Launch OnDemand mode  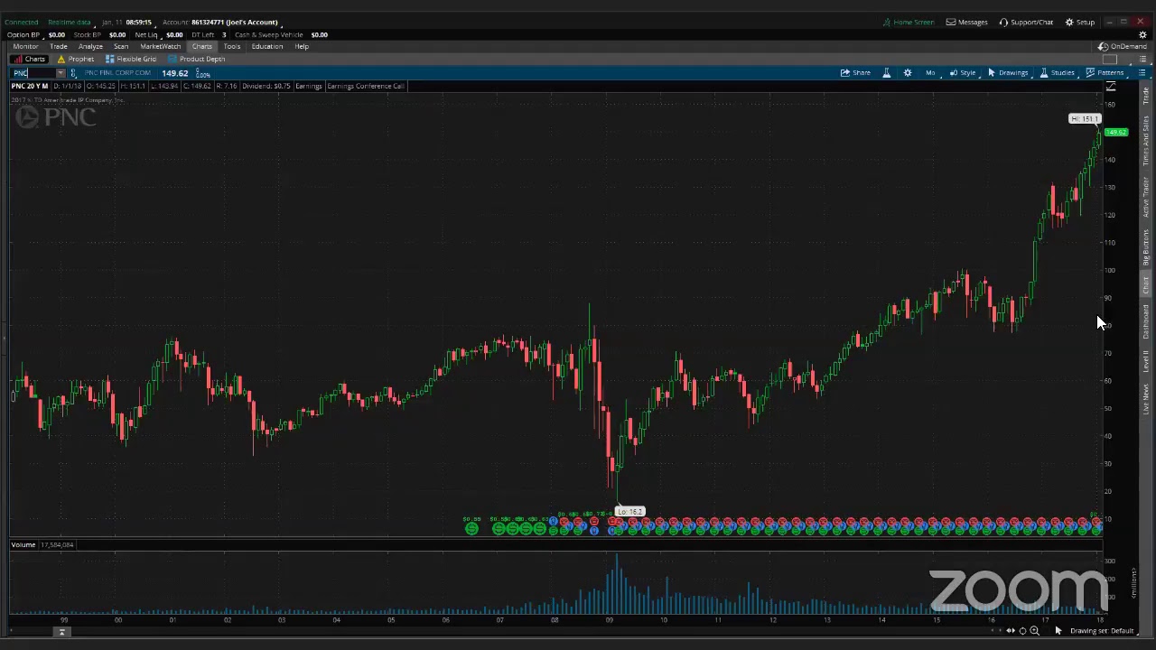click(x=1123, y=46)
